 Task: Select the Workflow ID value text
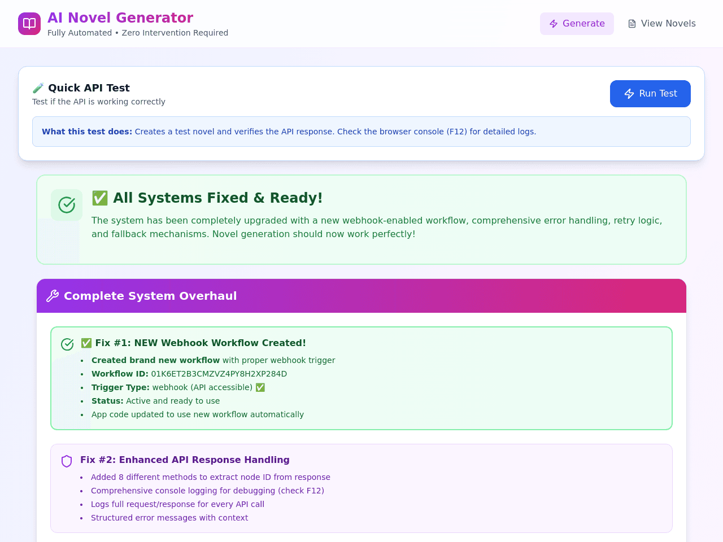pyautogui.click(x=219, y=374)
